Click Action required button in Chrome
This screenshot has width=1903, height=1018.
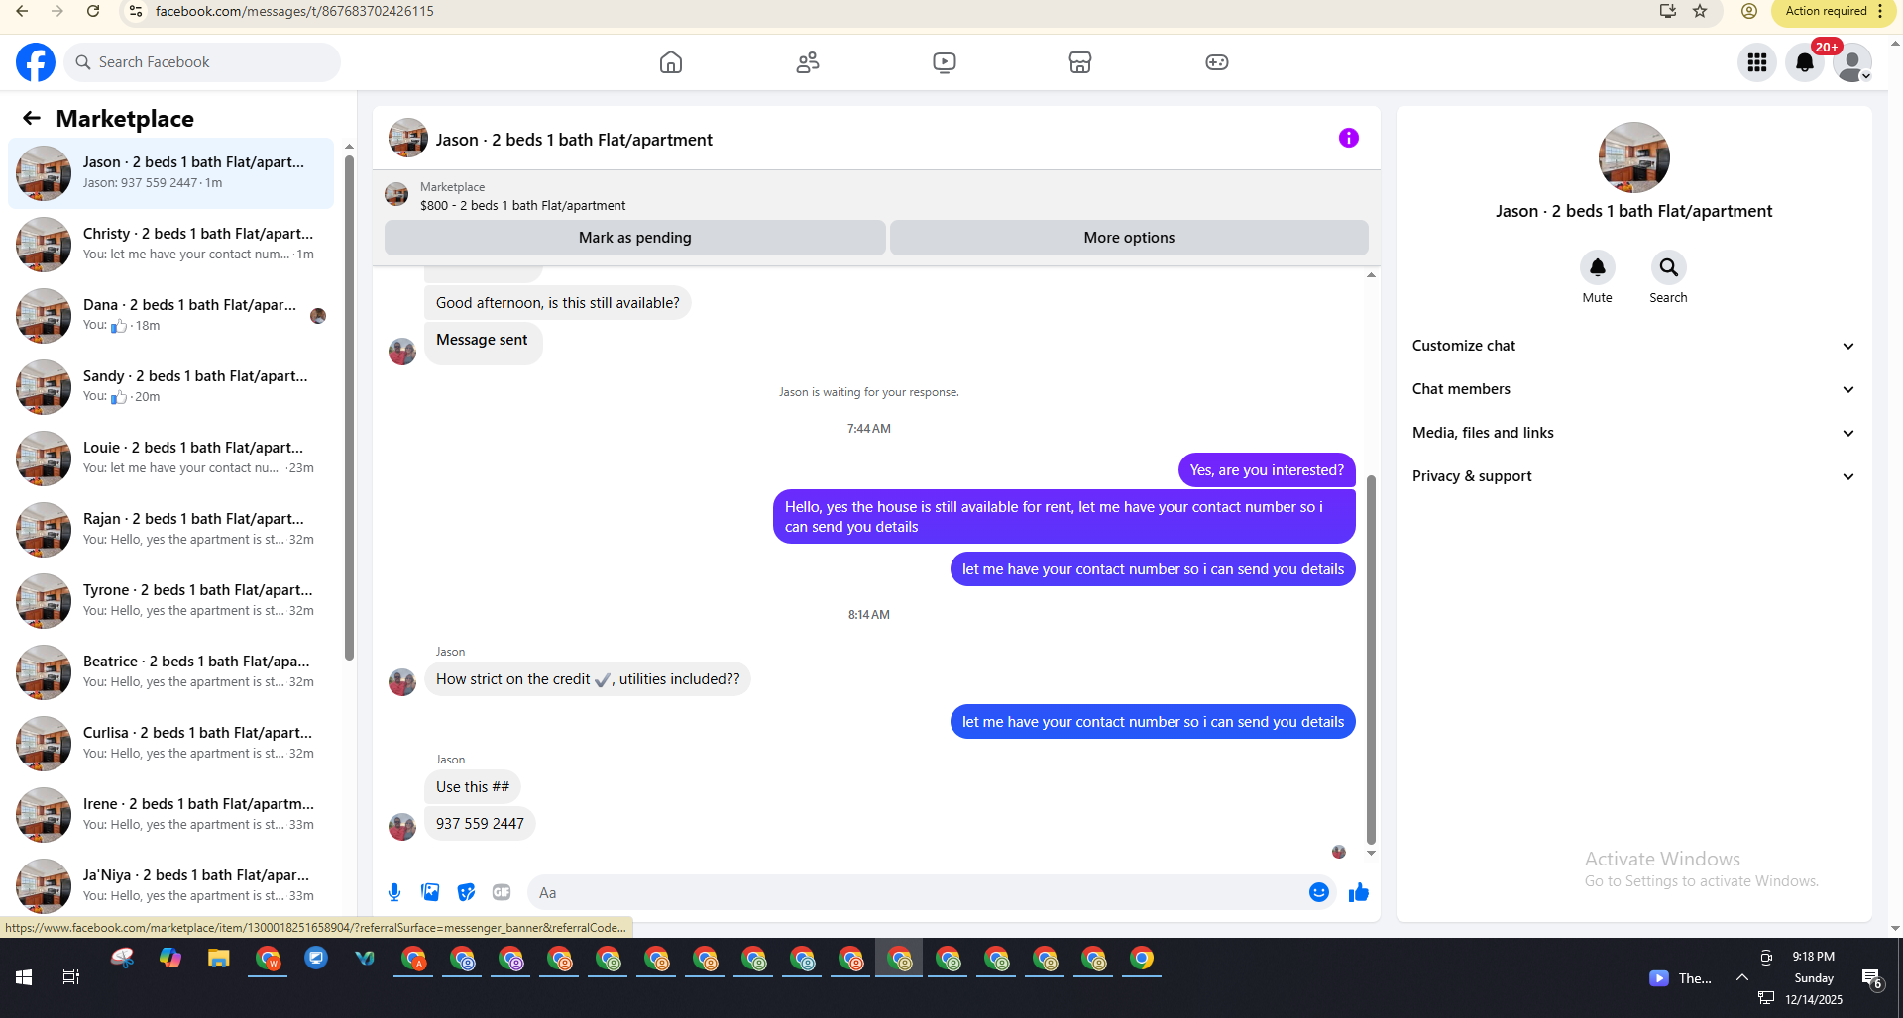pos(1827,11)
